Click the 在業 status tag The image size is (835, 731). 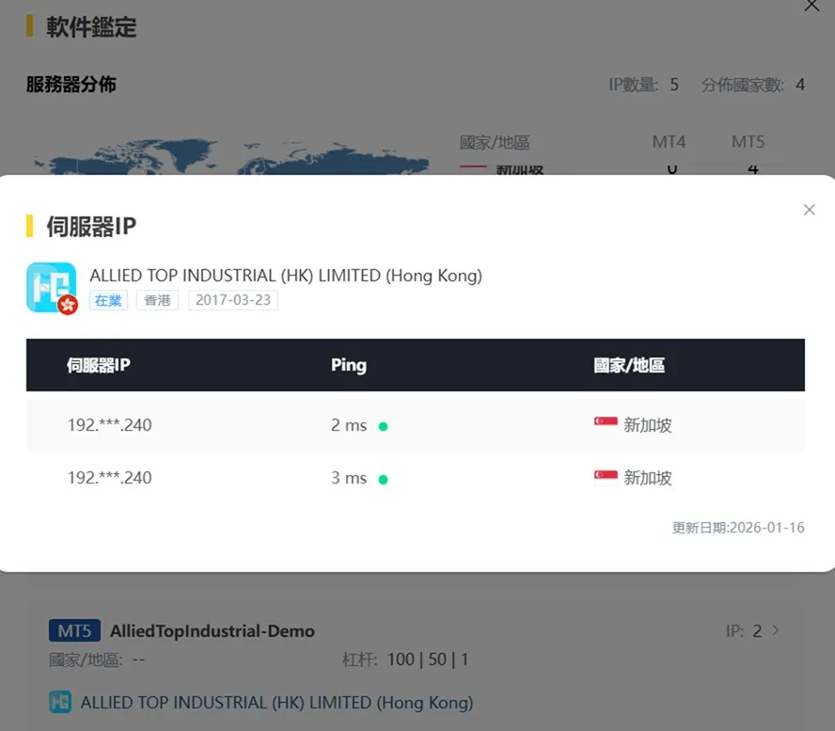108,300
